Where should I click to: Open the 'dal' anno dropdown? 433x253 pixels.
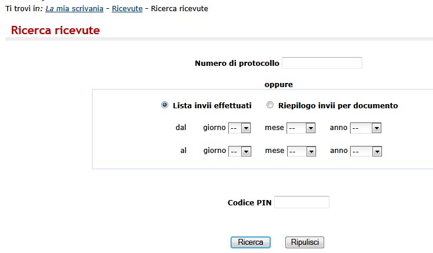[x=365, y=128]
